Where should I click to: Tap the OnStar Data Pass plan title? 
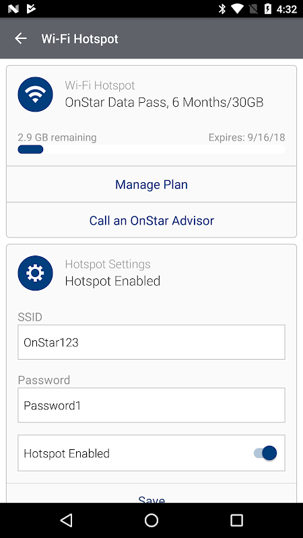[x=164, y=103]
